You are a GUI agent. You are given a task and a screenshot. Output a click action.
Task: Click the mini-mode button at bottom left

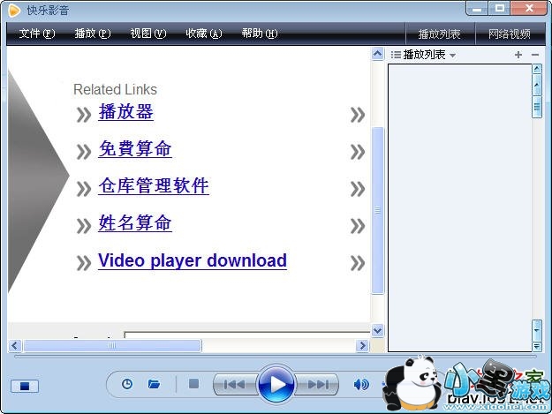(25, 387)
